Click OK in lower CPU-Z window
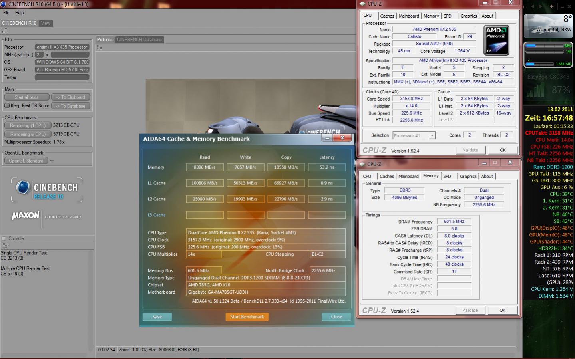 click(x=502, y=310)
